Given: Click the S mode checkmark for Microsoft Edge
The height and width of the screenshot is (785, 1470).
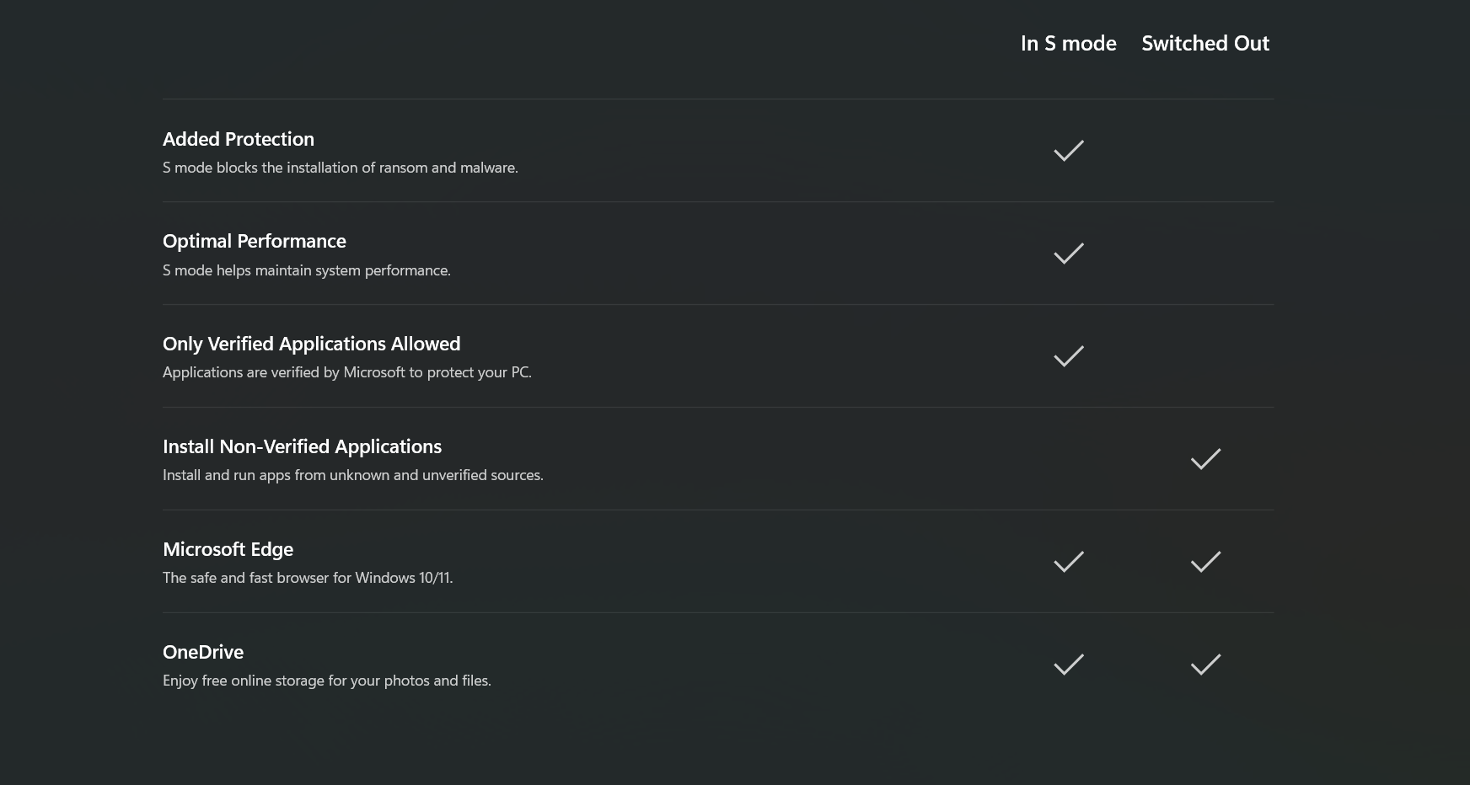Looking at the screenshot, I should [1068, 562].
